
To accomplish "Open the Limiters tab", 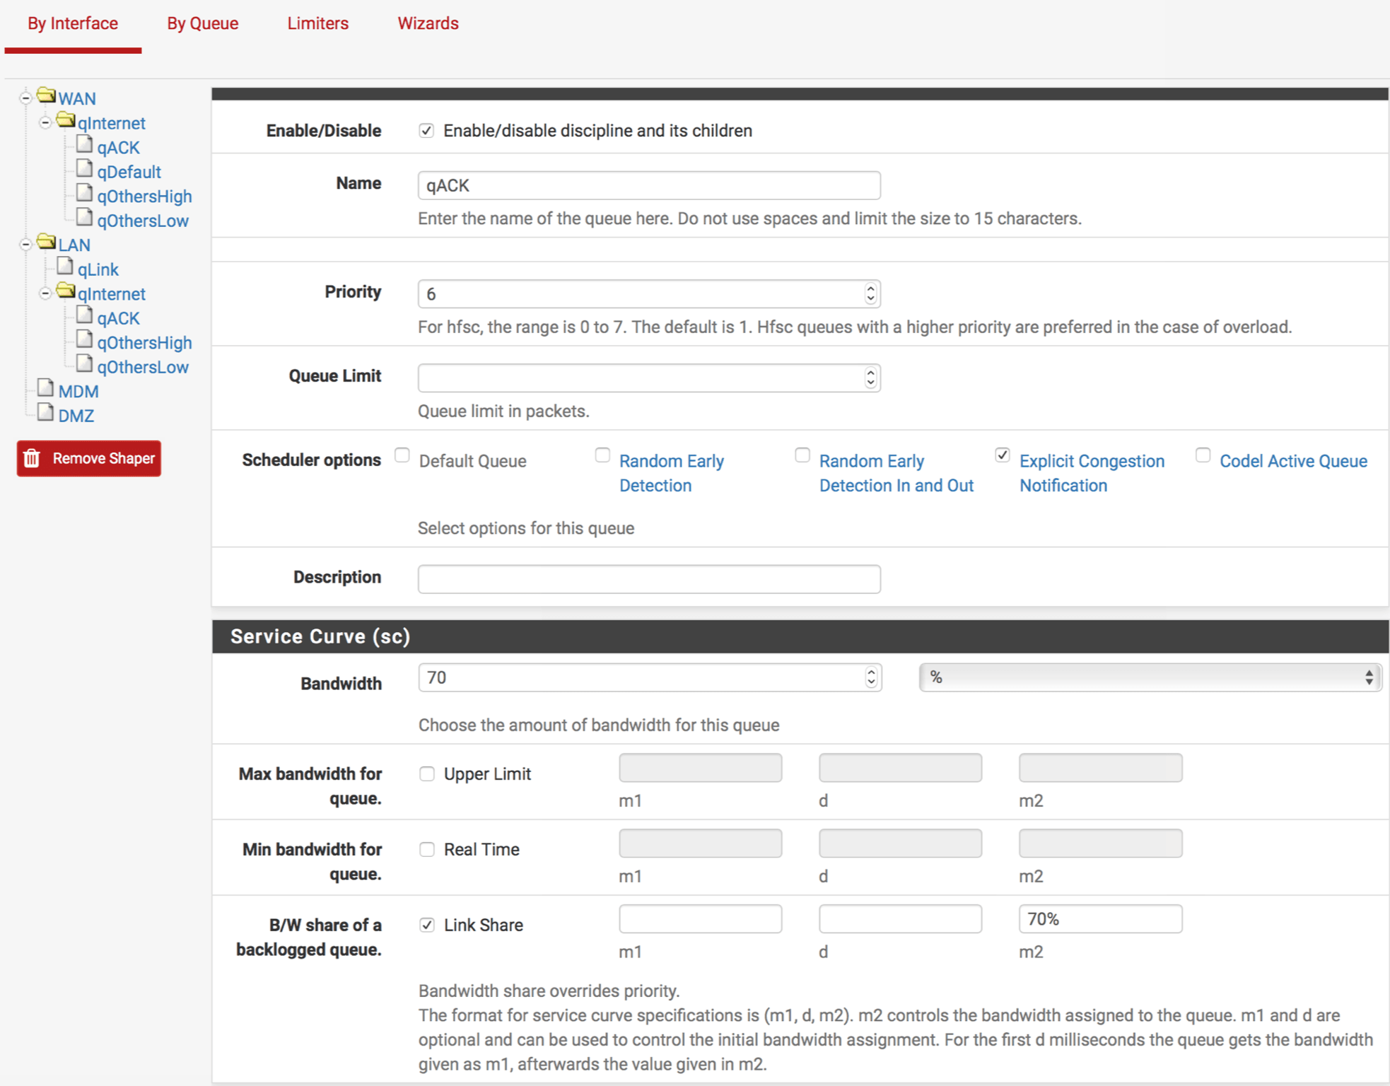I will 317,23.
